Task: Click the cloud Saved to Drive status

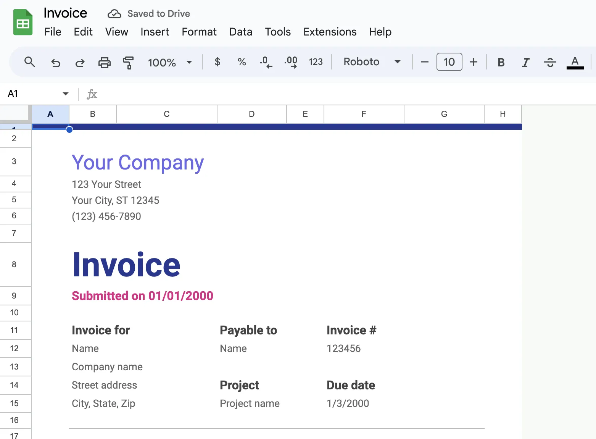Action: tap(149, 14)
